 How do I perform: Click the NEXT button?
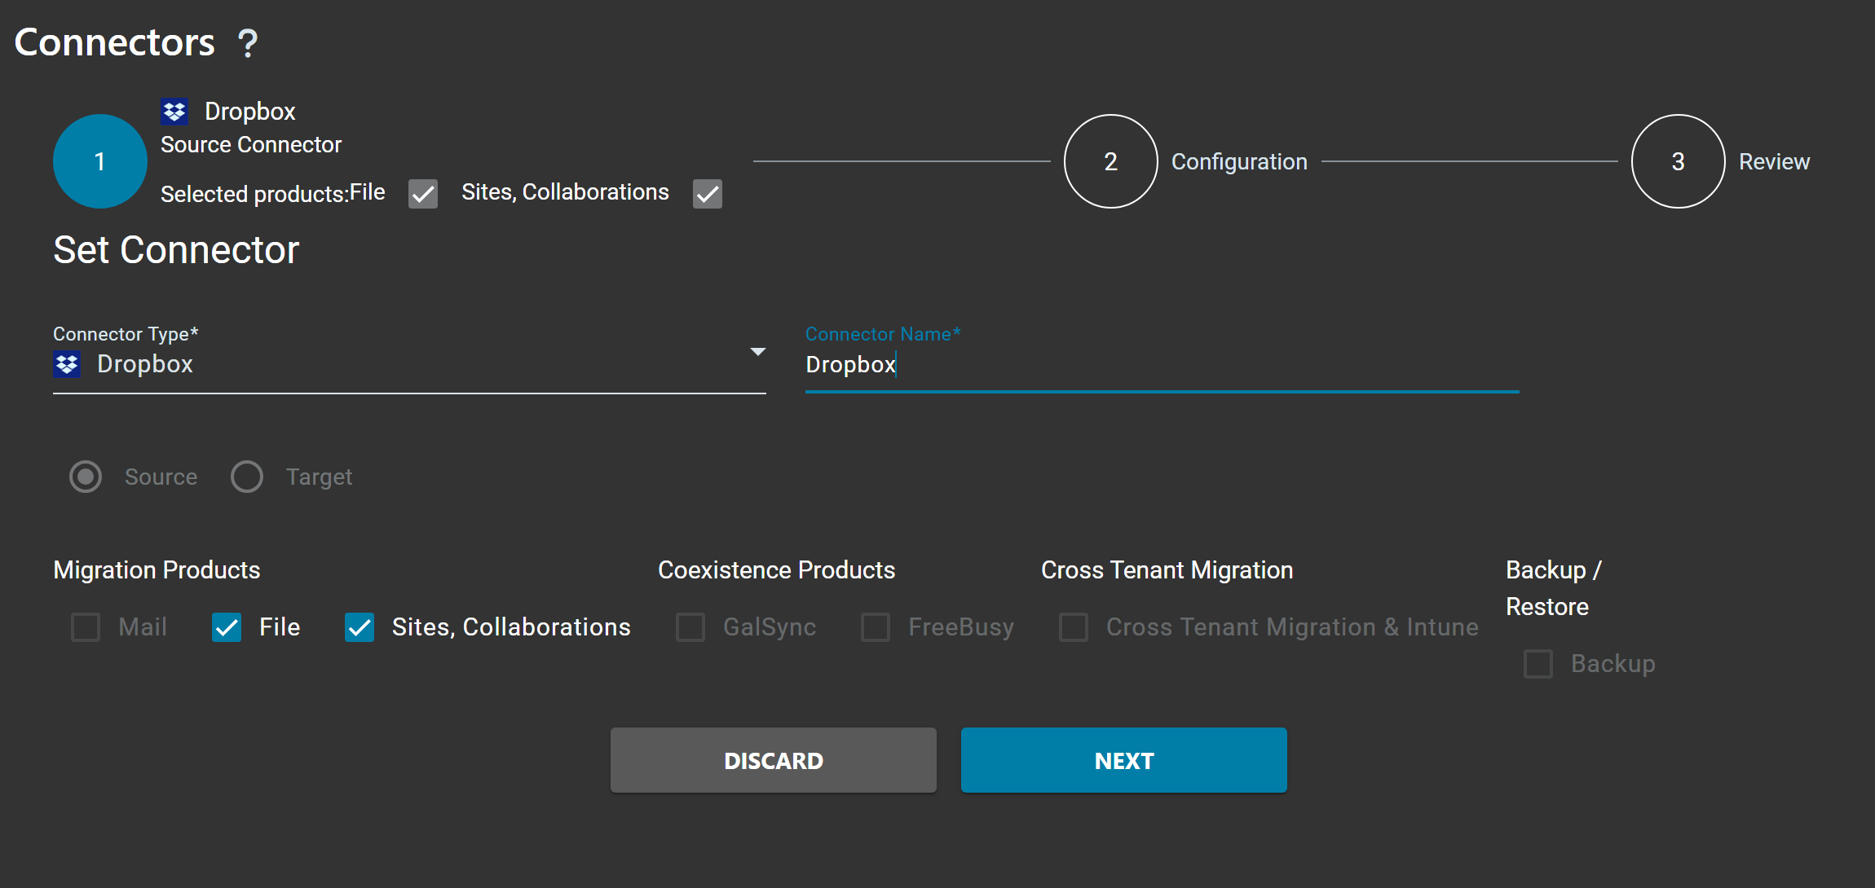coord(1124,760)
